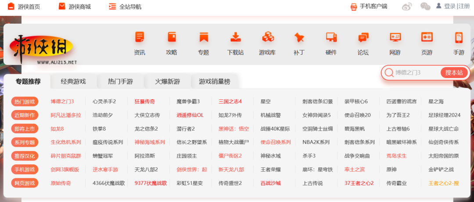Click the 网页游戏 category pill
The image size is (474, 202).
25,183
